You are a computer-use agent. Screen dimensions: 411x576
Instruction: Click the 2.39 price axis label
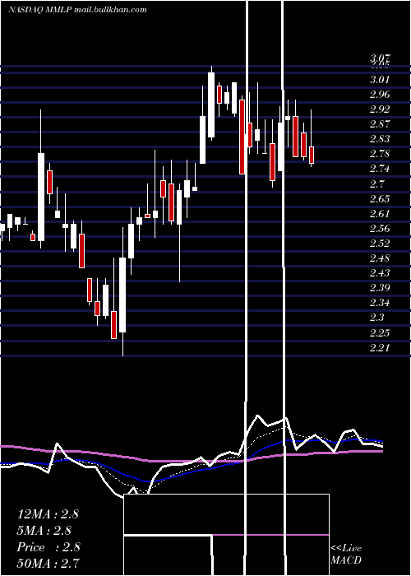click(380, 288)
